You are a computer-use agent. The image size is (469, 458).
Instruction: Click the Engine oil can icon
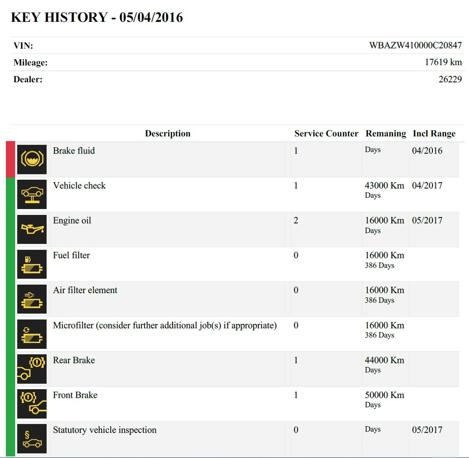click(x=32, y=229)
